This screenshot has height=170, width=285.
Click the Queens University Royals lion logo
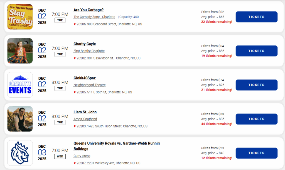pos(20,153)
